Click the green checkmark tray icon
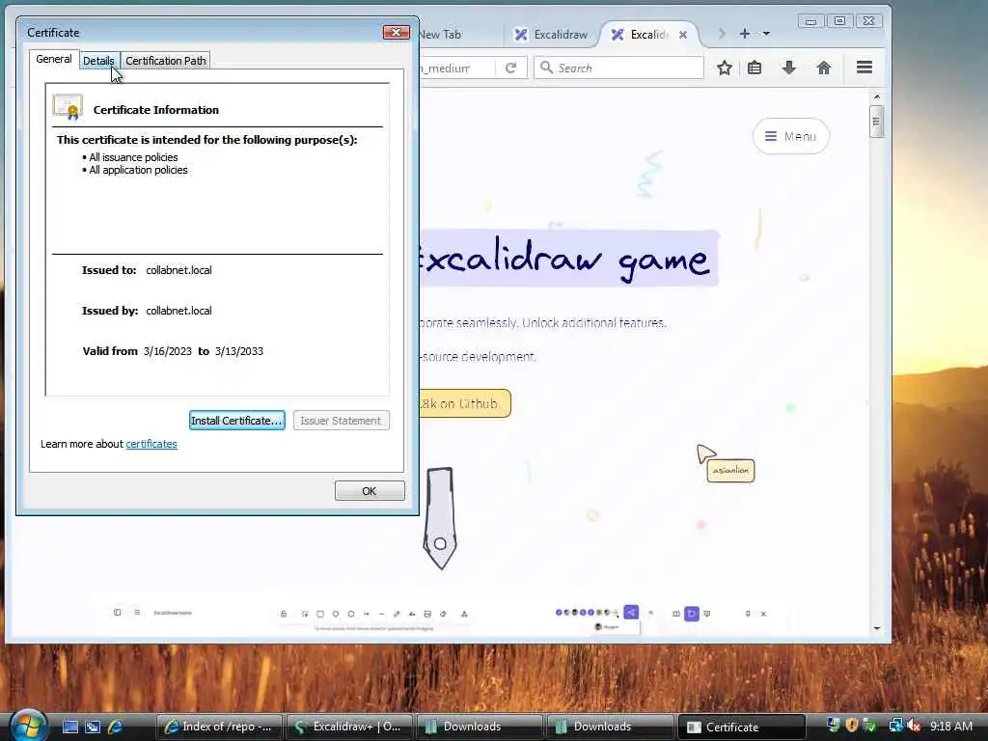 (x=869, y=726)
